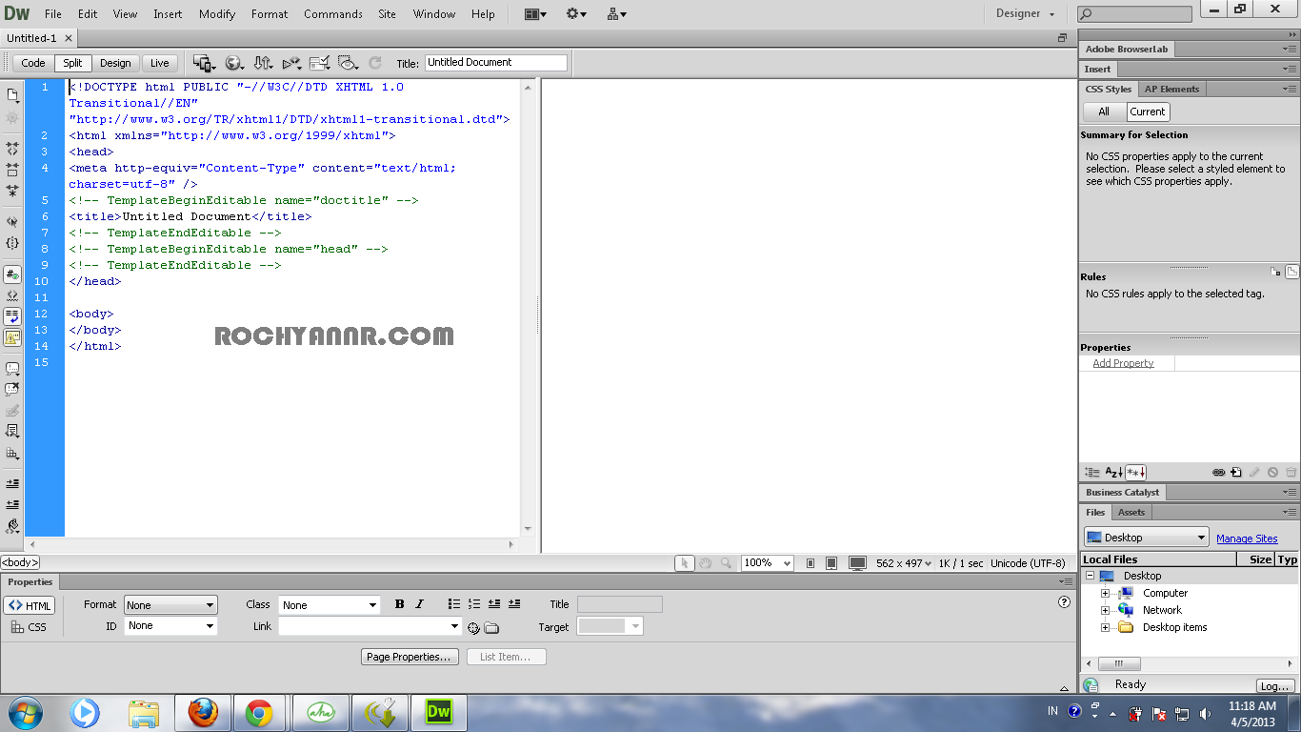Viewport: 1301px width, 732px height.
Task: Open the Site icon dropdown in top bar
Action: [x=616, y=14]
